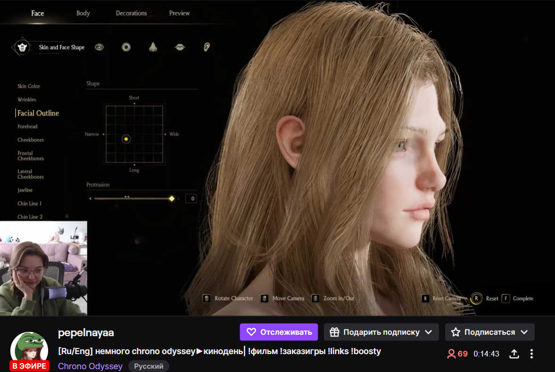Click the stream title text
The image size is (555, 372).
219,351
